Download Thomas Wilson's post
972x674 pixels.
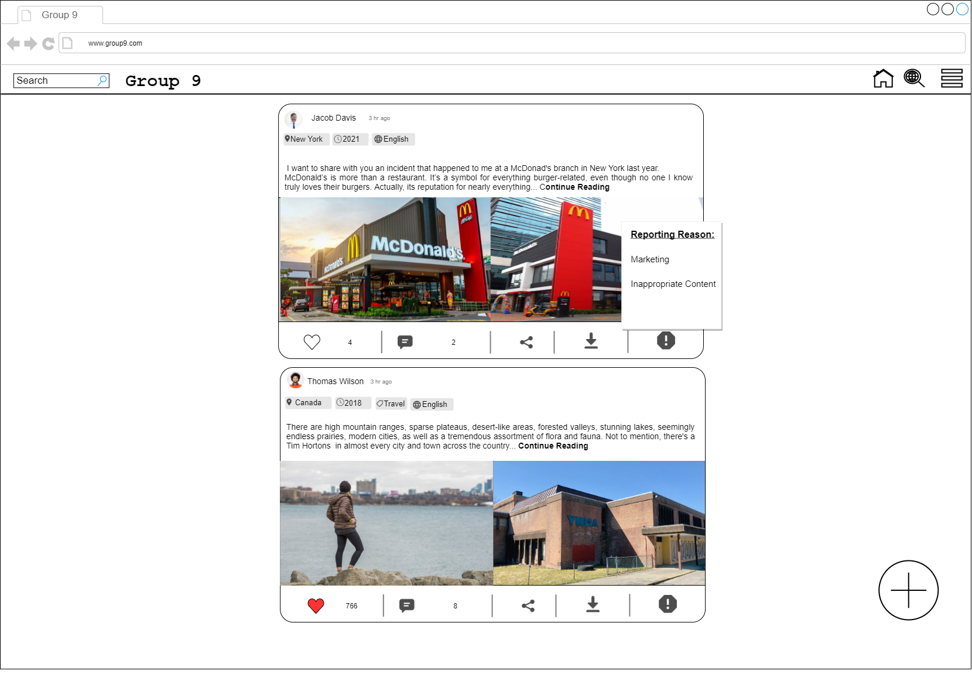593,604
